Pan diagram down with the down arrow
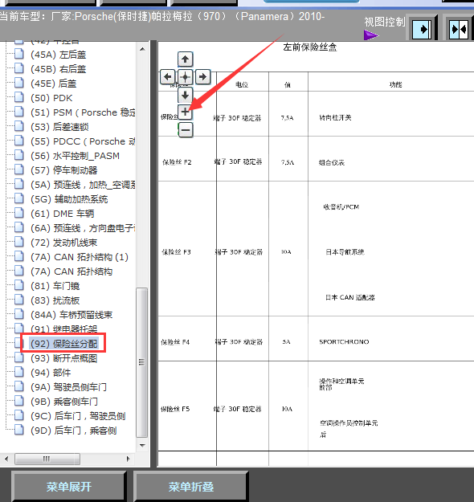Viewport: 474px width, 502px height. click(x=185, y=95)
